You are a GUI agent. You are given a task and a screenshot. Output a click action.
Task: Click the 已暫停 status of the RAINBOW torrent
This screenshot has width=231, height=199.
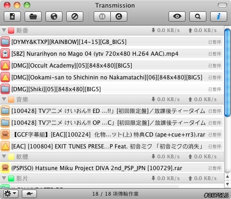(214, 42)
